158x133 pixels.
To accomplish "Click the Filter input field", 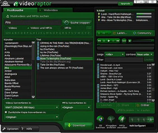I will (124, 60).
